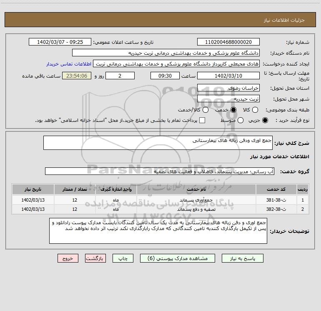Click the جزئیات اطلاعات نیاز header title
Image resolution: width=321 pixels, height=311 pixels.
click(x=284, y=20)
